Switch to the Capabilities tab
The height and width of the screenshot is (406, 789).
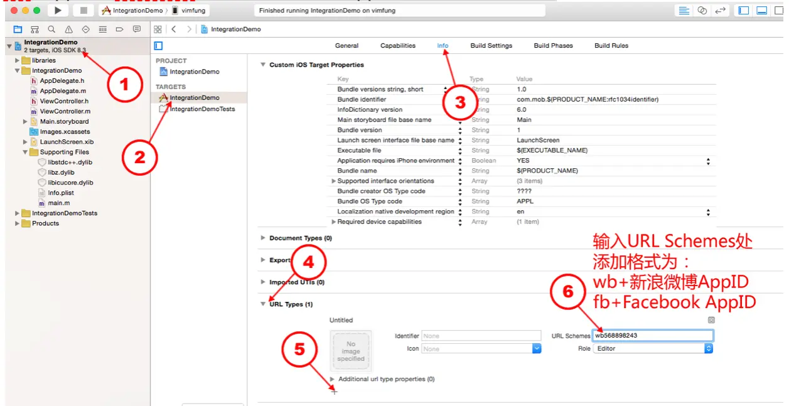[x=398, y=46]
